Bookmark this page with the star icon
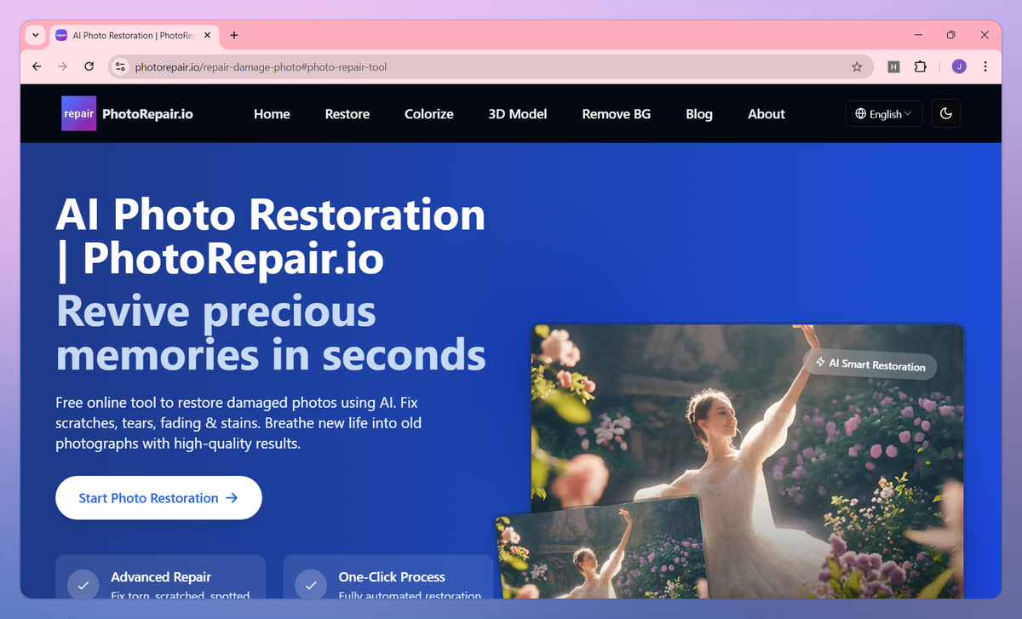 tap(857, 66)
